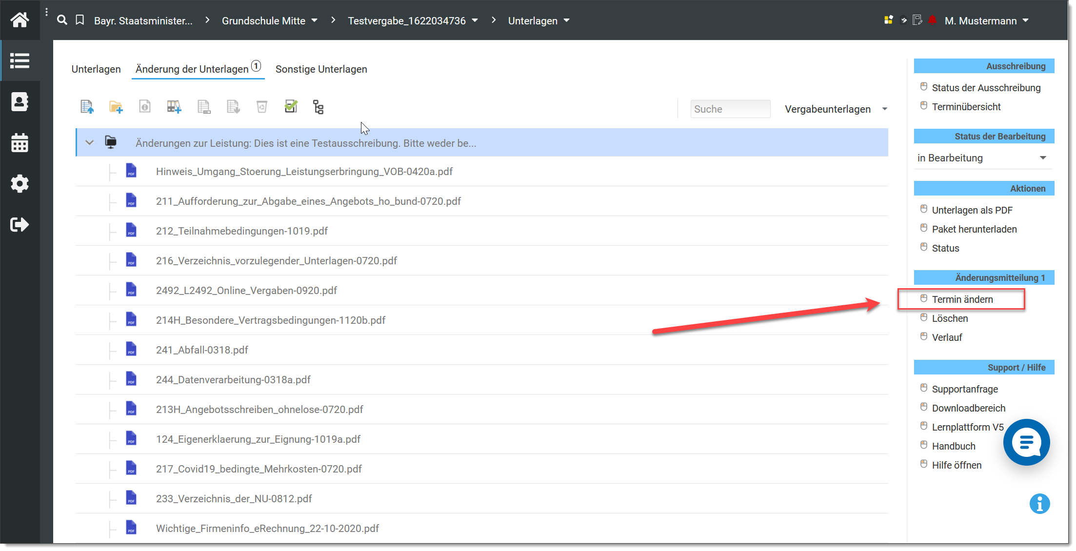Image resolution: width=1076 pixels, height=551 pixels.
Task: Click the recycle bin toolbar icon
Action: coord(262,107)
